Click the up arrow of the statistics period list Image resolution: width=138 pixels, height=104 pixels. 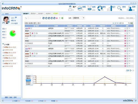[32, 76]
